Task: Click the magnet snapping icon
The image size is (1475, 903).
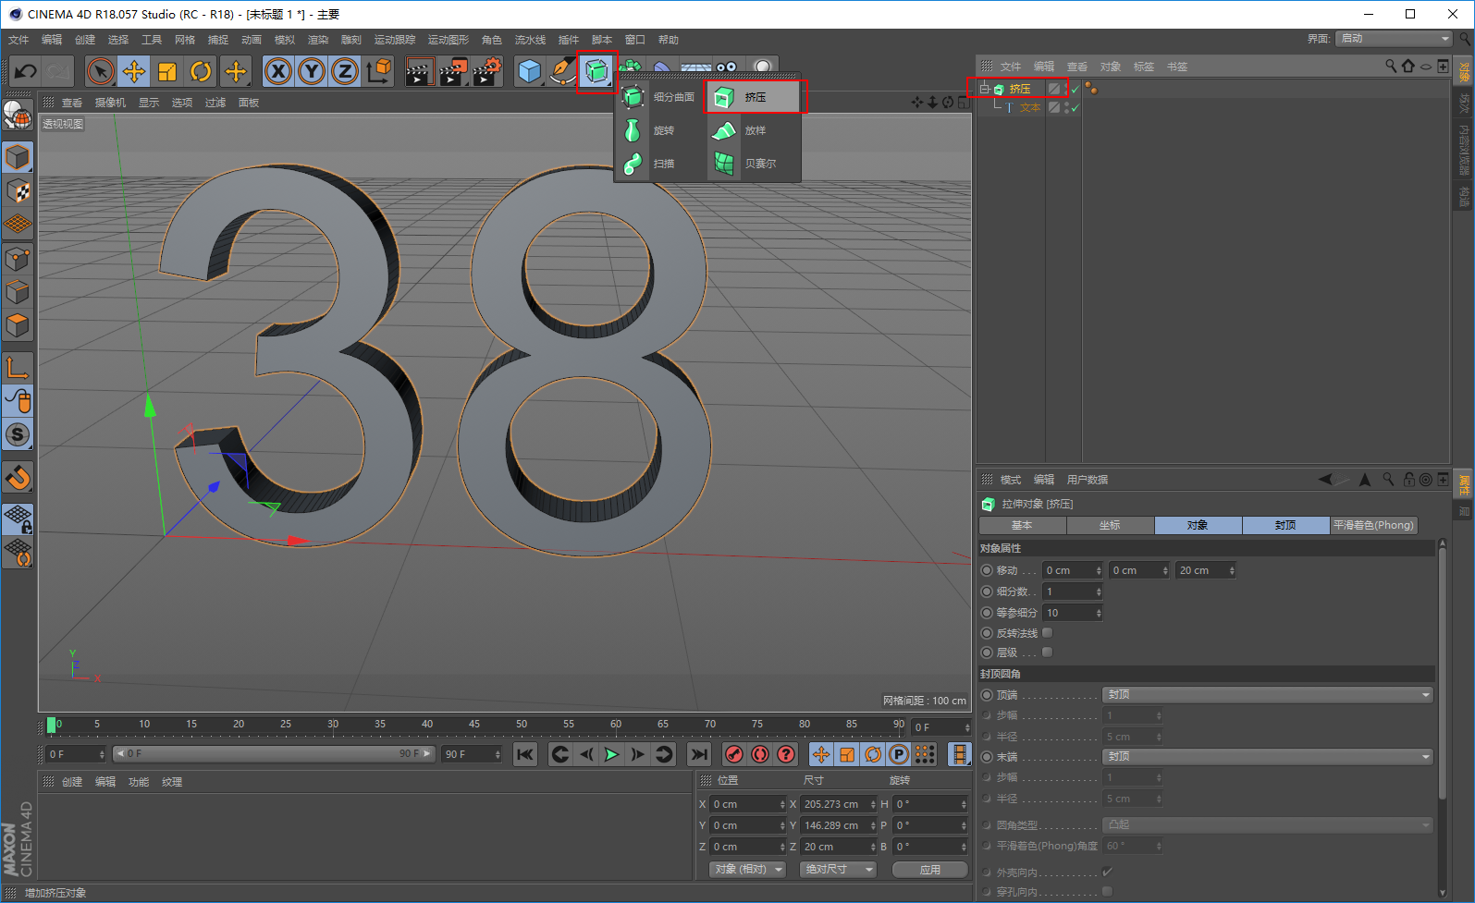Action: (x=18, y=477)
